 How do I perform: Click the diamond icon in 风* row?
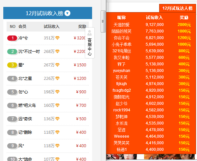tap(58, 146)
